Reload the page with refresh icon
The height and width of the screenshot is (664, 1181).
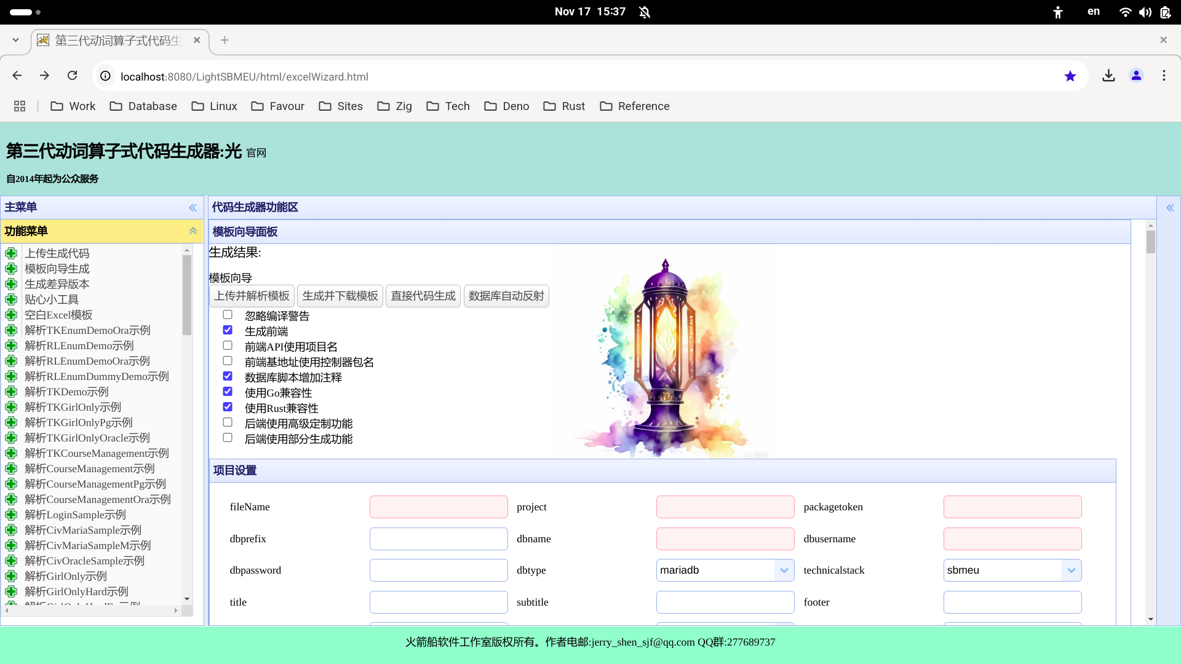click(x=73, y=76)
